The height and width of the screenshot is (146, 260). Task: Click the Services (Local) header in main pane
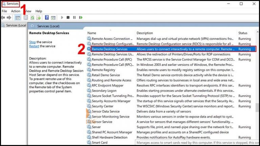(48, 26)
